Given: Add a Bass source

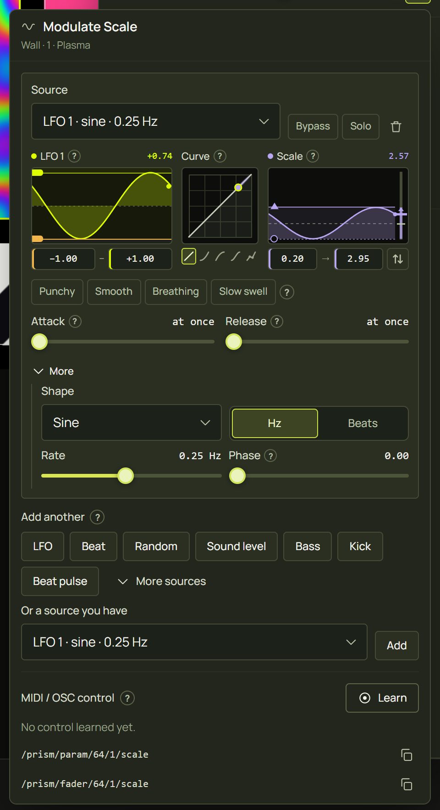Looking at the screenshot, I should coord(308,546).
